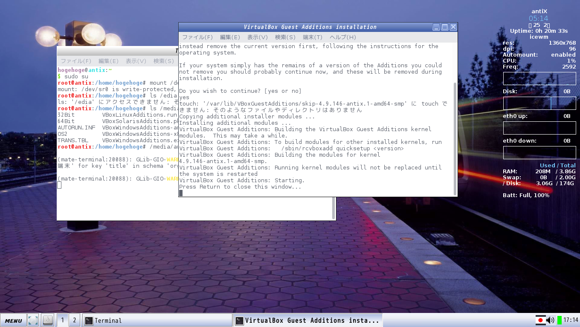The height and width of the screenshot is (327, 580).
Task: Click conky 'Uptime: 0h 20m 33s' text
Action: [539, 31]
